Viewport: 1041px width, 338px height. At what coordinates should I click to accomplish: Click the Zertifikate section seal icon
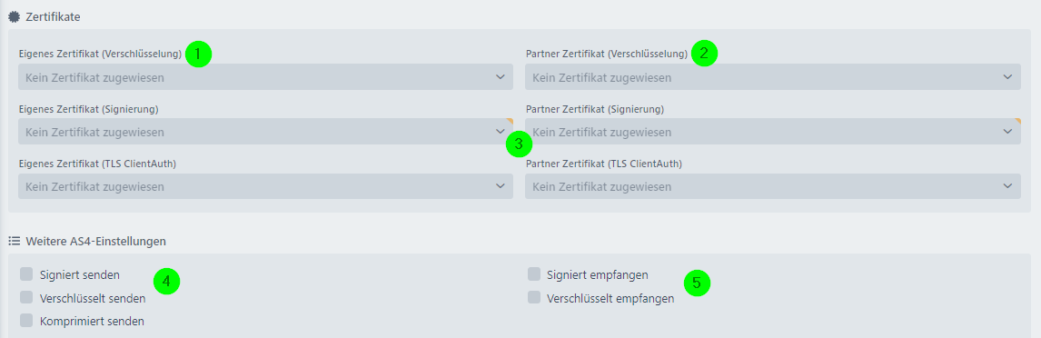14,17
